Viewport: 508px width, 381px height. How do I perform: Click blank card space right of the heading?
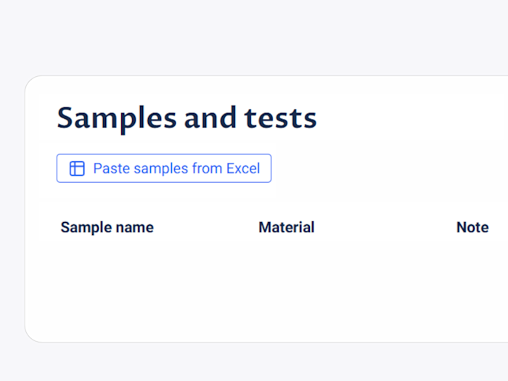click(414, 118)
